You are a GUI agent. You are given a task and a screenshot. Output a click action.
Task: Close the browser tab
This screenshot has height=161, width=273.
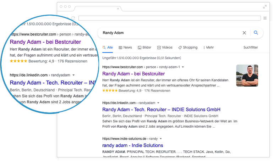tap(118, 9)
